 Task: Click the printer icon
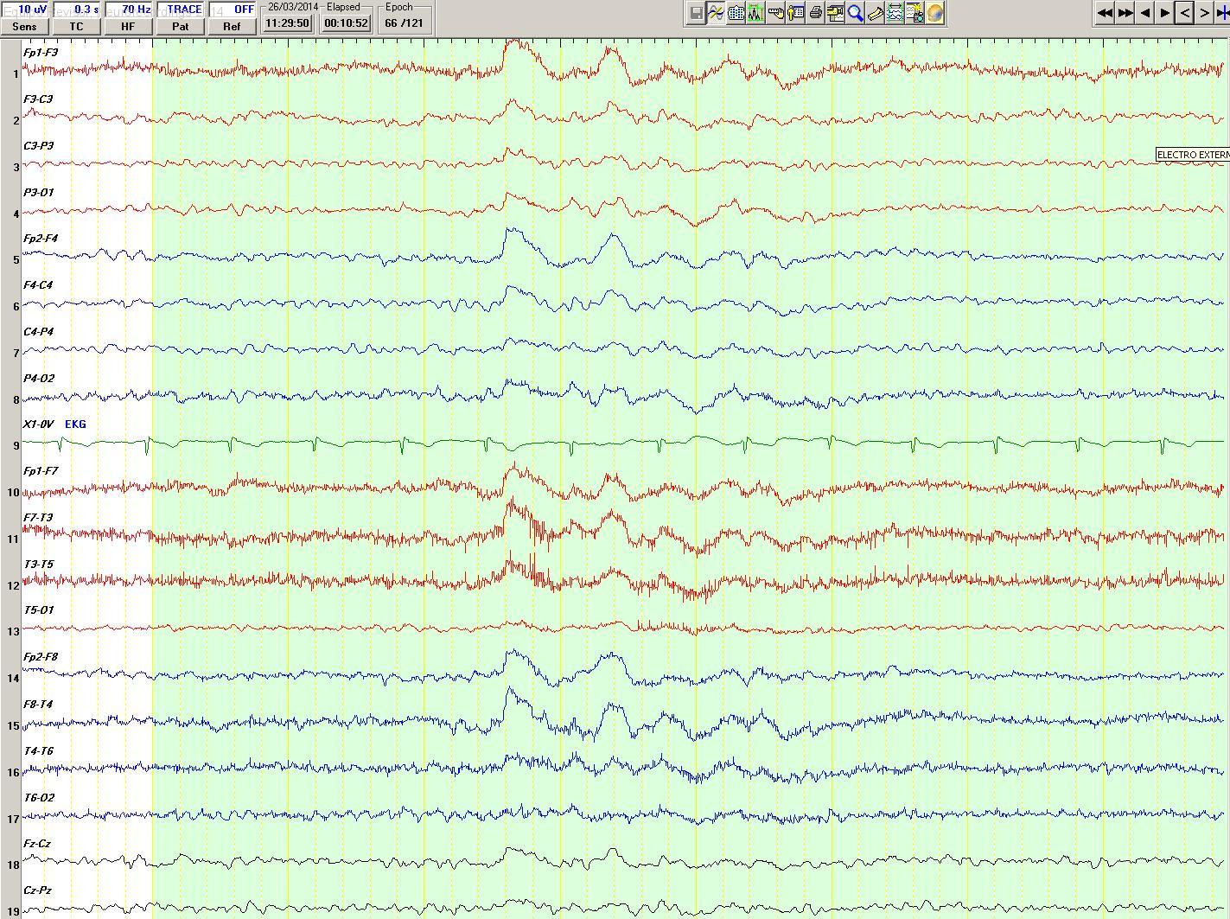815,13
